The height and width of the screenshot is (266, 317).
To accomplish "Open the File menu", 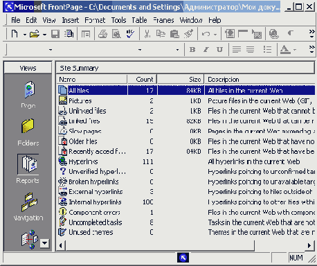I will (x=16, y=20).
